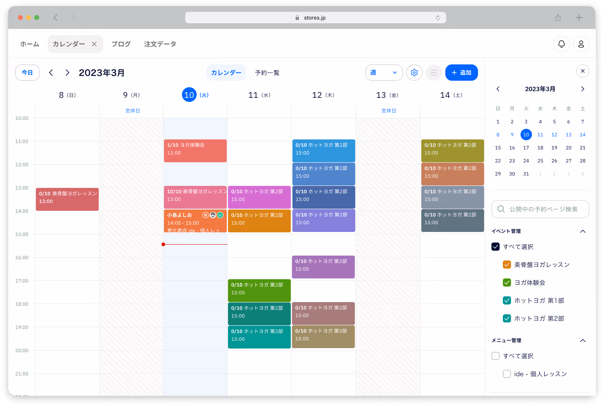Switch to 注文データ tab
Viewport: 604px width, 406px height.
(160, 44)
